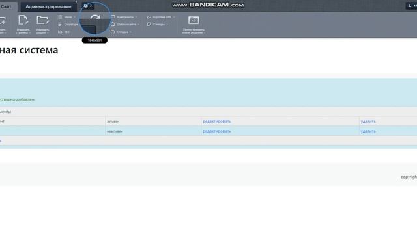Expand the Шаблон сайта dropdown arrow
The width and height of the screenshot is (417, 234).
coord(138,25)
